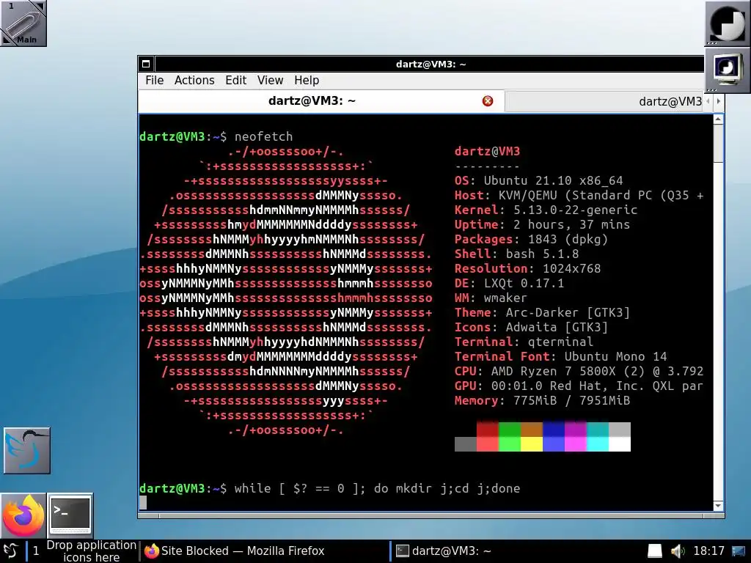Click the text 'Arc-Darker [GTK3]'
Screen dimensions: 751x563
coord(568,312)
